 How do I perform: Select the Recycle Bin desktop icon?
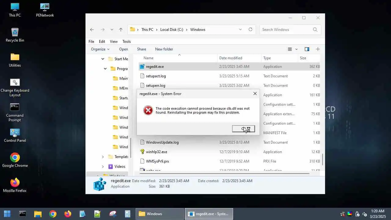click(15, 35)
